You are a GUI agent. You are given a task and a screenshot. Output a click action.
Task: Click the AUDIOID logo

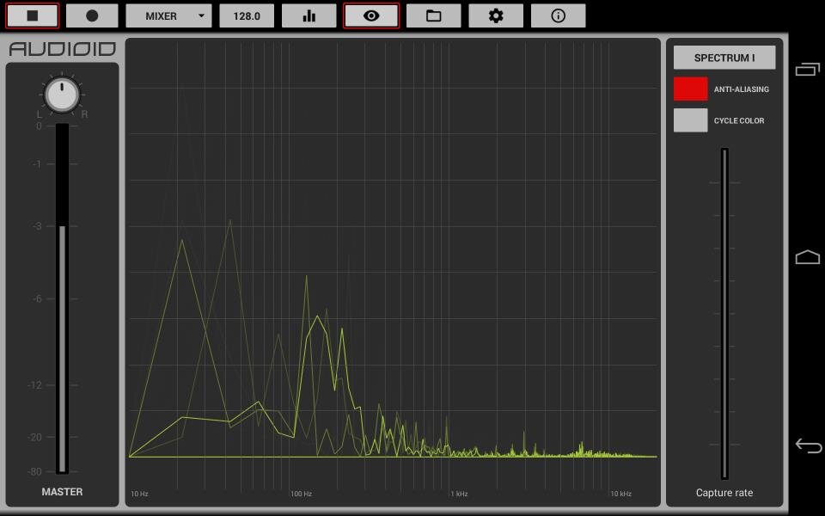tap(62, 49)
